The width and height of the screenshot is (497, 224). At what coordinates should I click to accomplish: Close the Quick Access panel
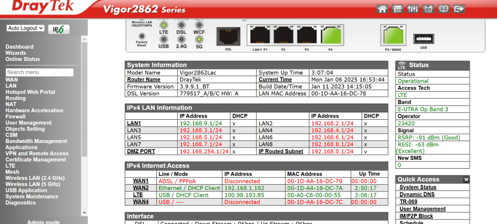[x=466, y=180]
